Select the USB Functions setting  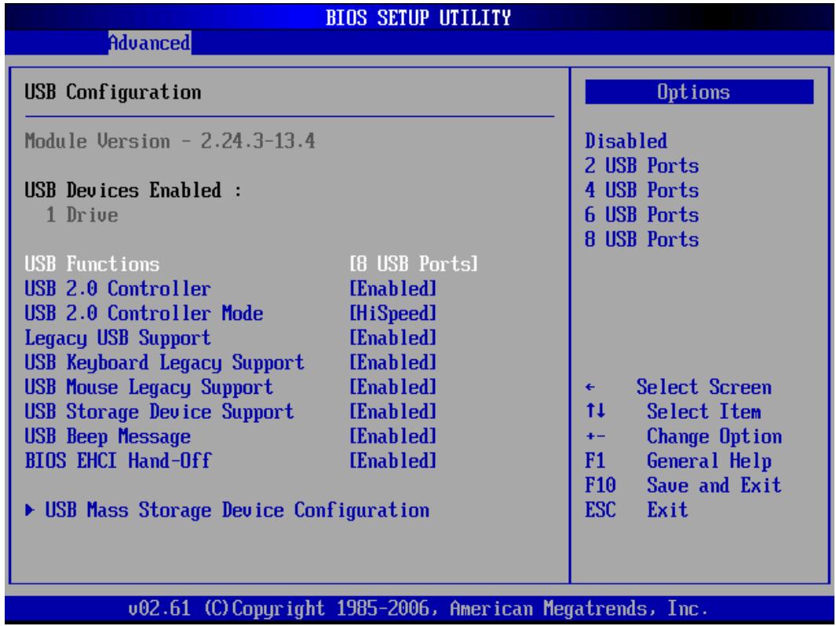(x=92, y=264)
